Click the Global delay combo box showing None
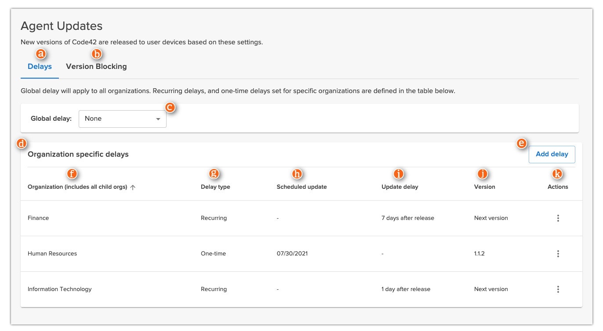The image size is (603, 331). [x=122, y=119]
